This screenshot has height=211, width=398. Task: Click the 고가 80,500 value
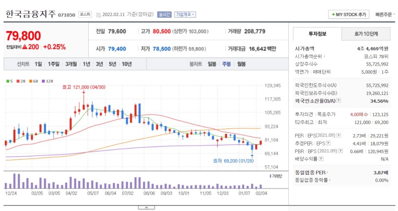click(162, 31)
